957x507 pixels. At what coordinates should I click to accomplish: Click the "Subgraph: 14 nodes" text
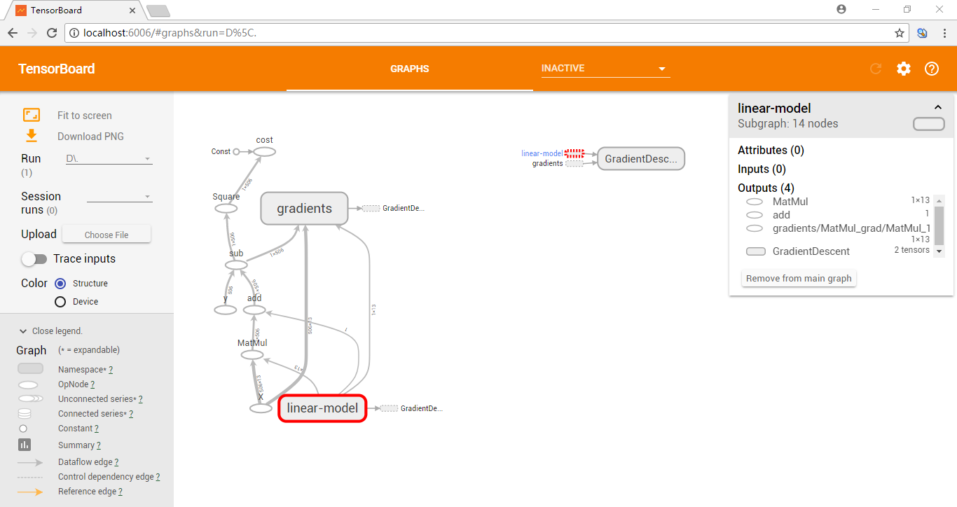(x=788, y=124)
